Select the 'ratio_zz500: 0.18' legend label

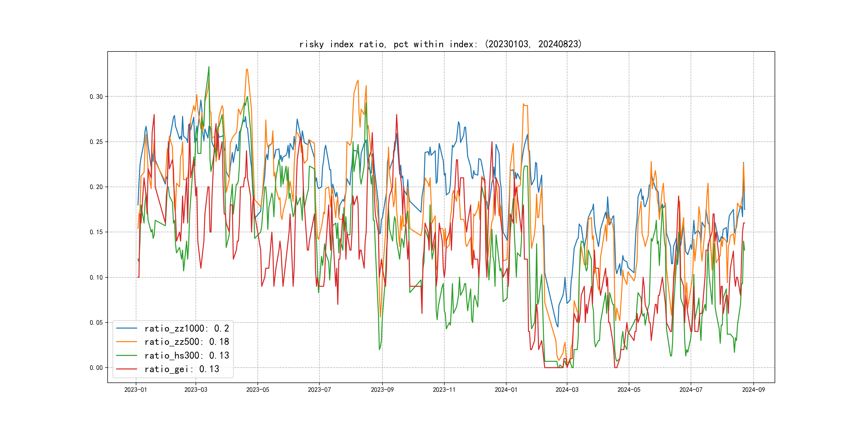point(187,342)
